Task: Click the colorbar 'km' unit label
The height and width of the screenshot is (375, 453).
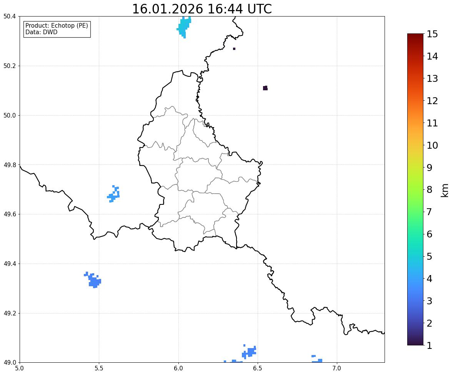Action: tap(445, 190)
